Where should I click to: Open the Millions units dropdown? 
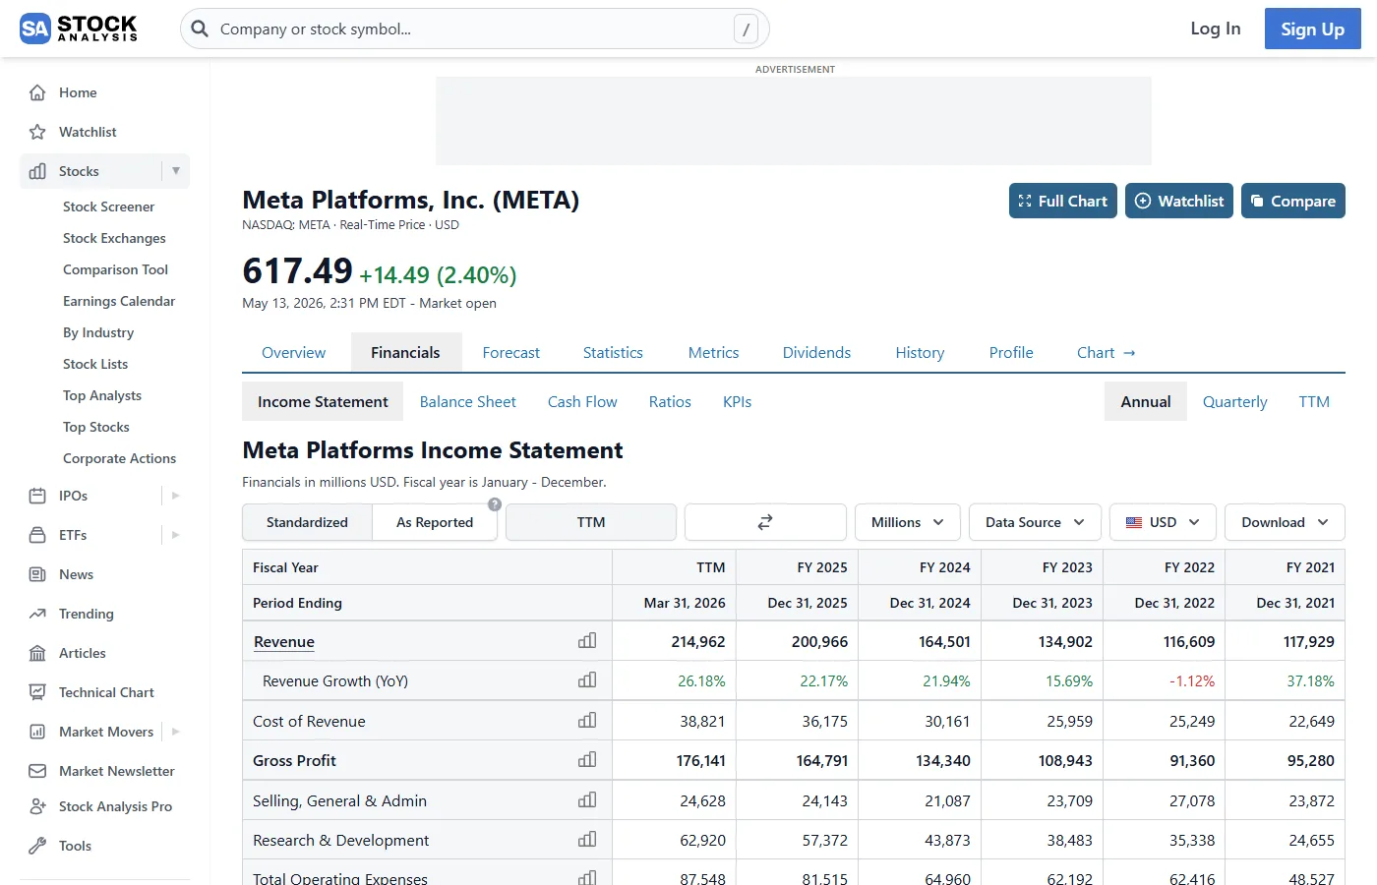point(907,522)
